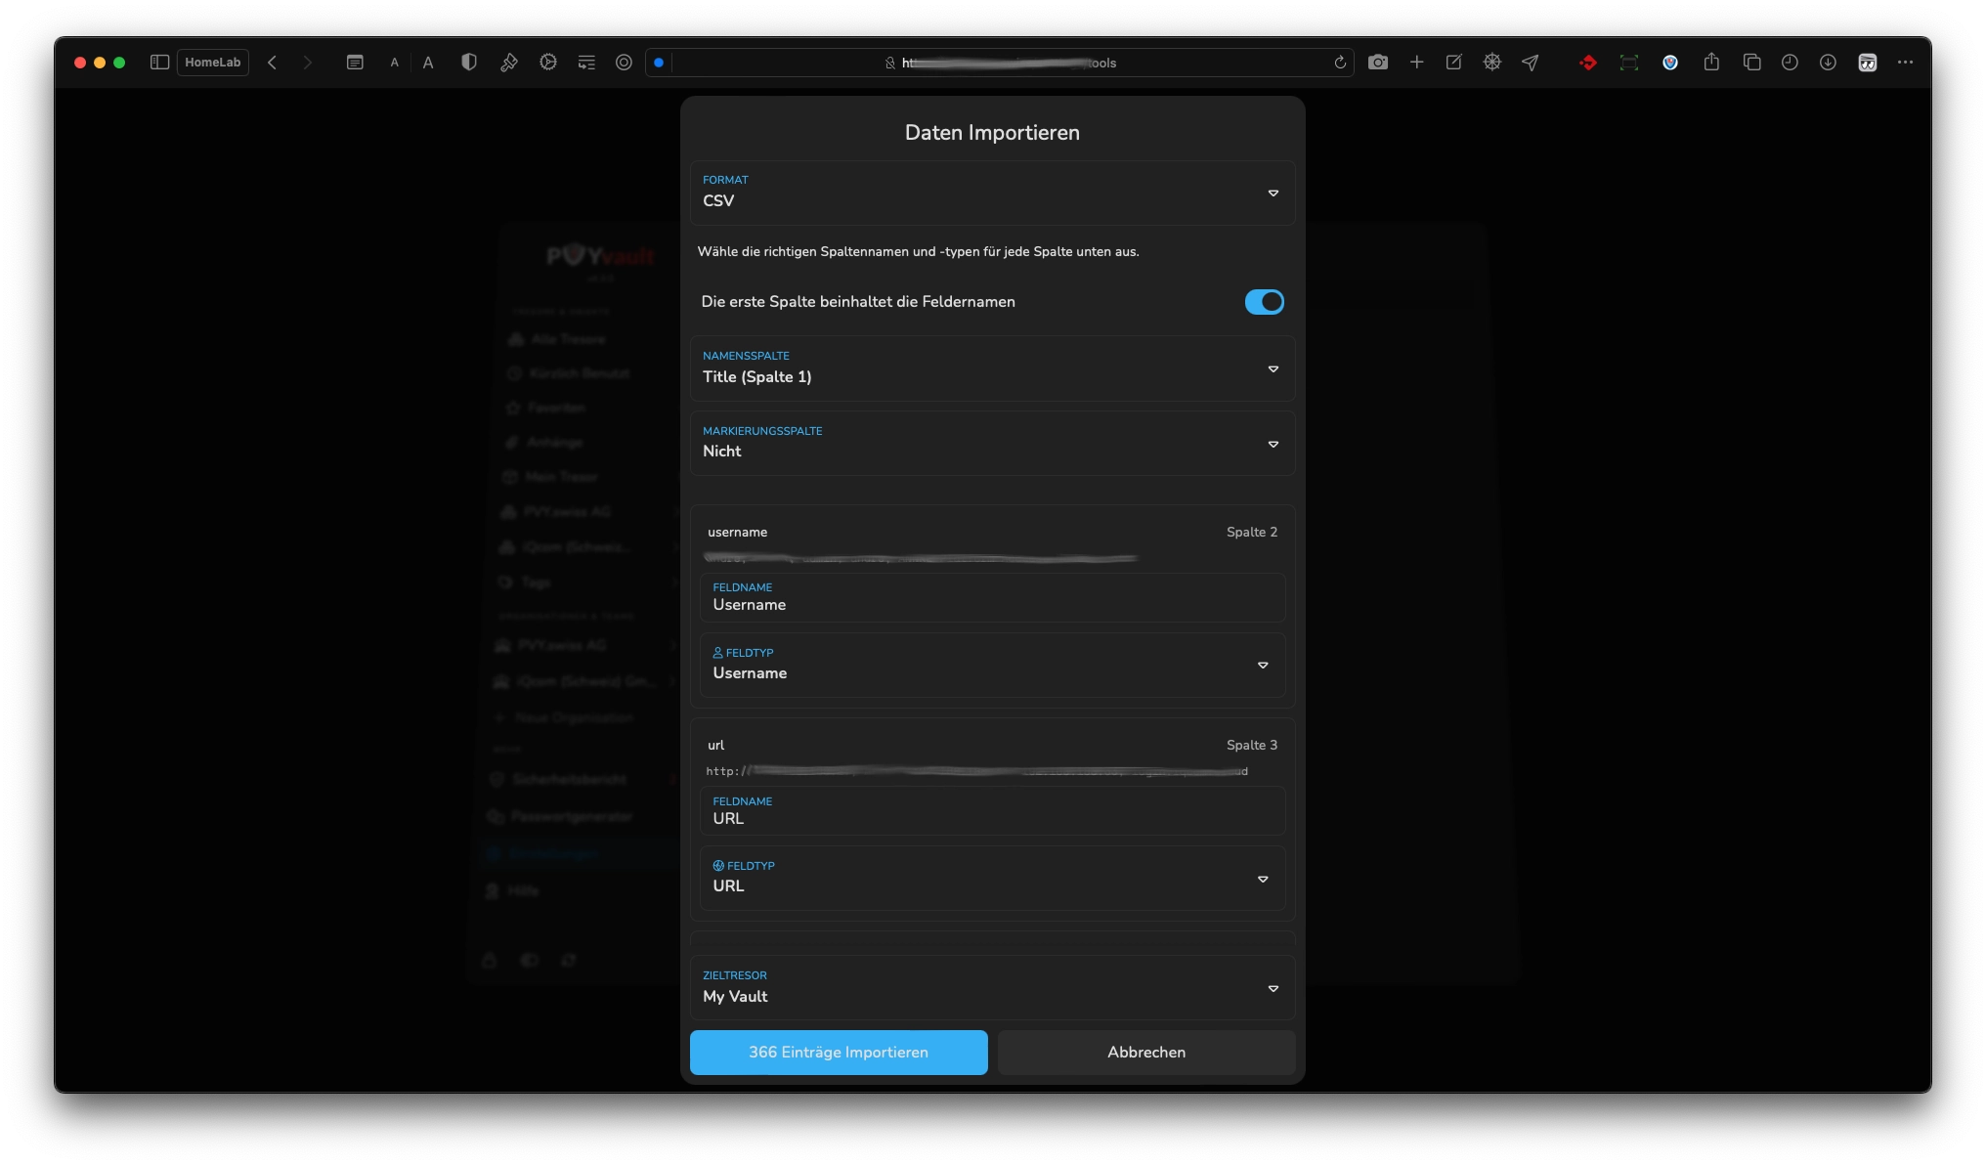Edit the Feldname field containing Username
Screen dimensions: 1986x1165
click(x=992, y=597)
